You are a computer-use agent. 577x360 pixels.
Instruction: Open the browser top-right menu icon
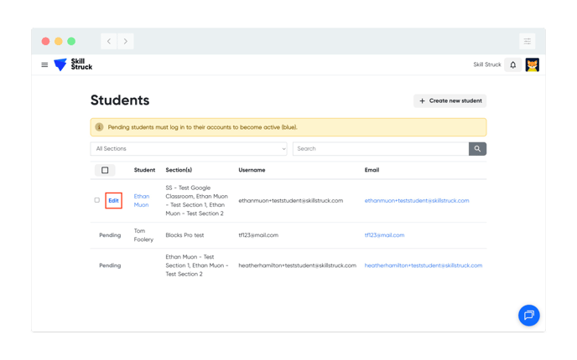point(527,41)
